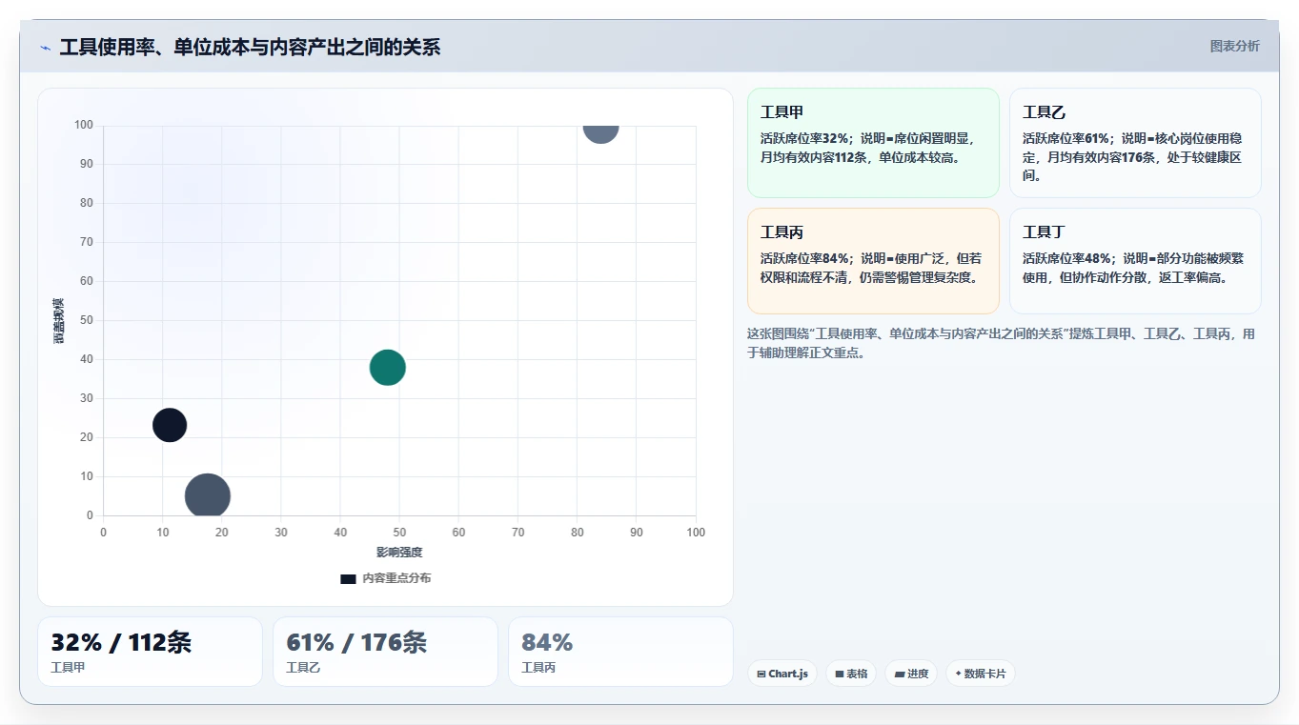
Task: Open the 工具甲 info card
Action: (873, 143)
